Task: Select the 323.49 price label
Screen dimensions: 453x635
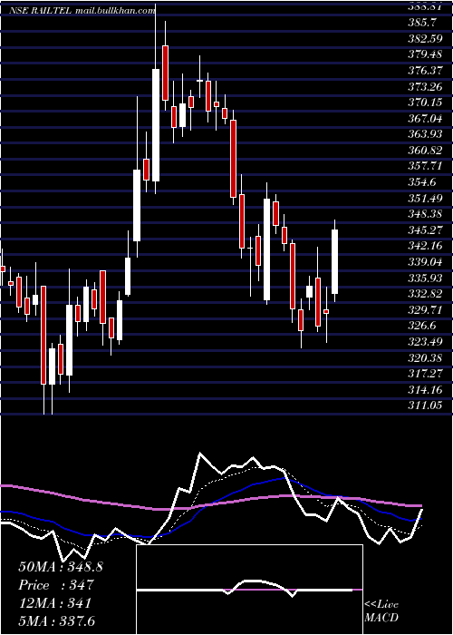Action: click(425, 341)
